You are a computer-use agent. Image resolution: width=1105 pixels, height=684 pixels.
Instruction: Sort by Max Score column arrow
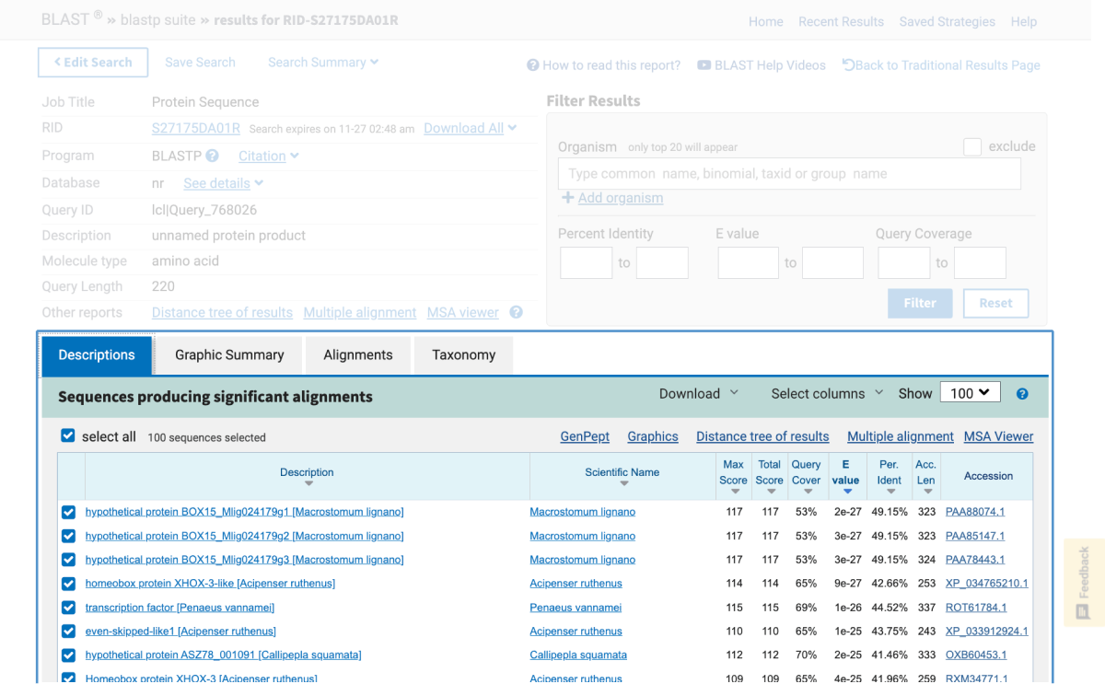pos(734,493)
